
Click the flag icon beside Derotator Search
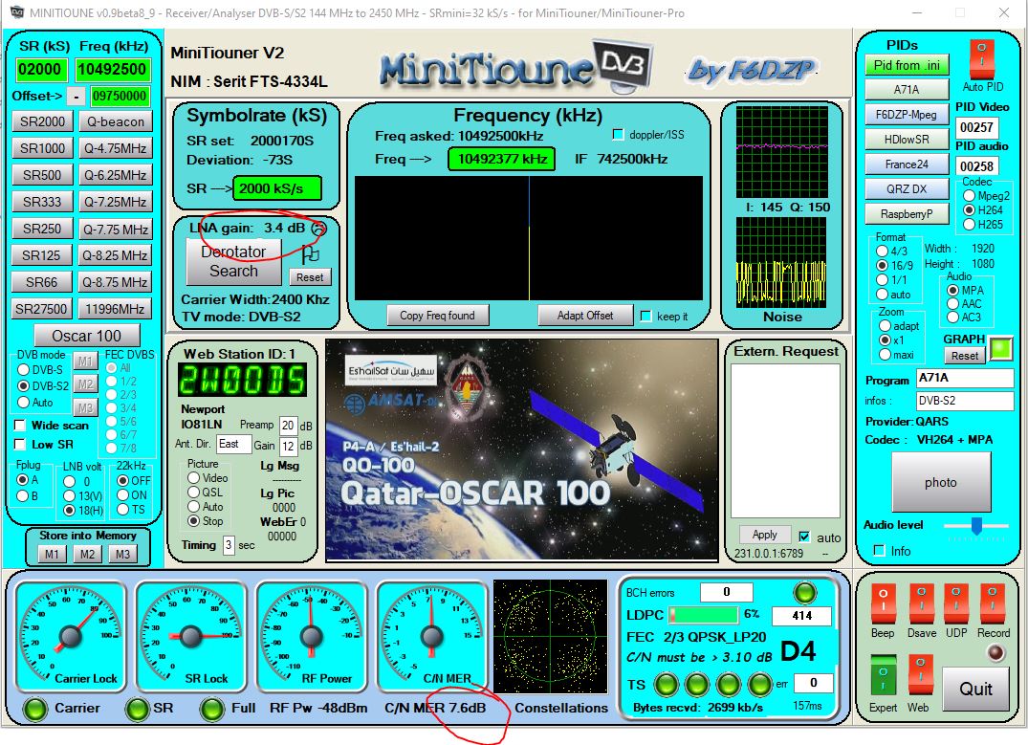point(310,253)
